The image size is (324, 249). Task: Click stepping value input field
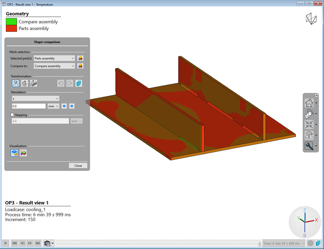[x=40, y=121]
